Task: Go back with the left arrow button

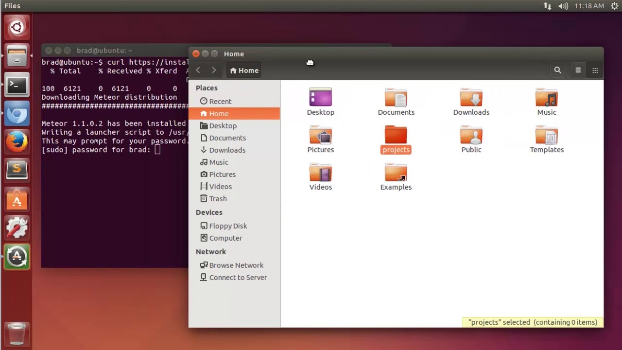Action: coord(198,70)
